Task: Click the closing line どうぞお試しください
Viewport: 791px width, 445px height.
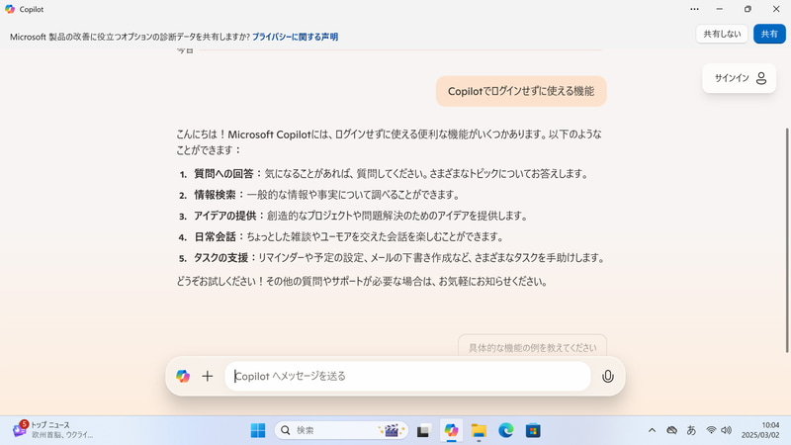Action: point(362,282)
